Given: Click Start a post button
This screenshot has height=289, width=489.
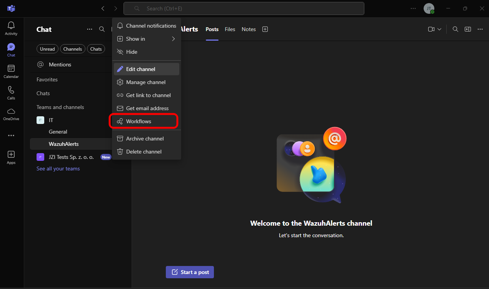Looking at the screenshot, I should click(190, 272).
